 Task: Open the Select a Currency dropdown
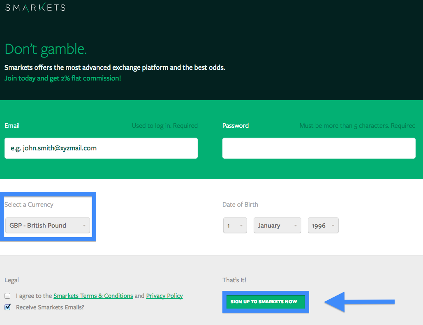tap(48, 225)
